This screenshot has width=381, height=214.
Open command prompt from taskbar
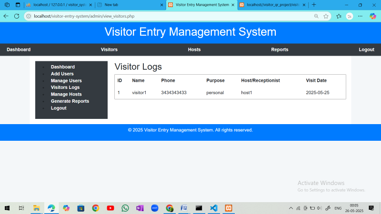pyautogui.click(x=199, y=208)
